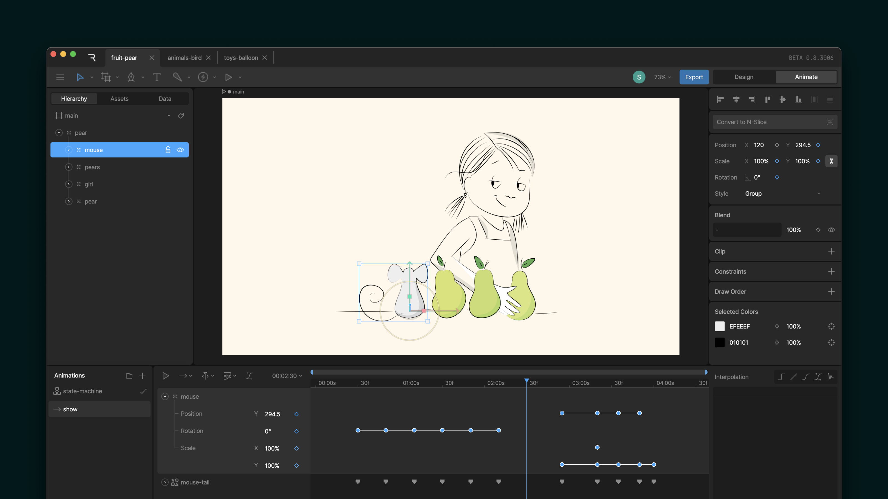Align selection to top edges
888x499 pixels.
[767, 100]
